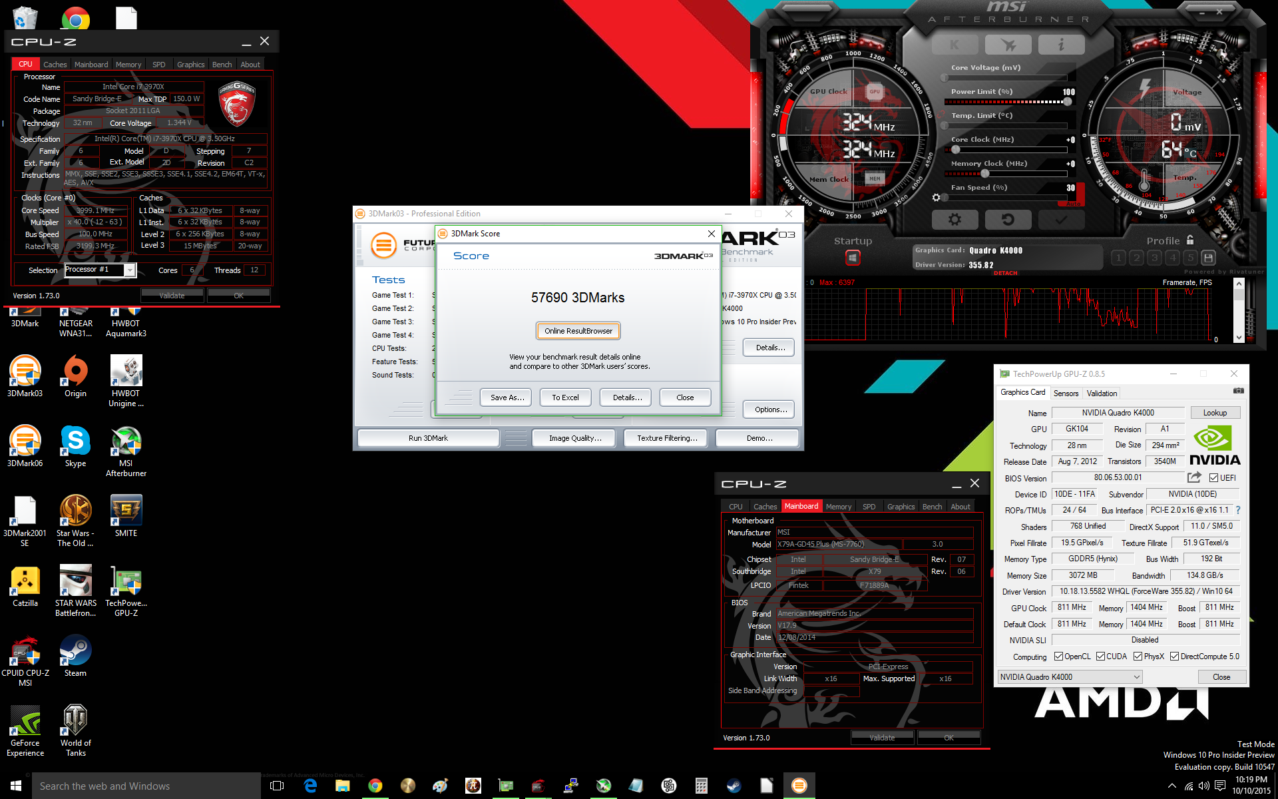This screenshot has height=799, width=1278.
Task: Click the Bus Interface question mark in GPU-Z
Action: click(1238, 510)
